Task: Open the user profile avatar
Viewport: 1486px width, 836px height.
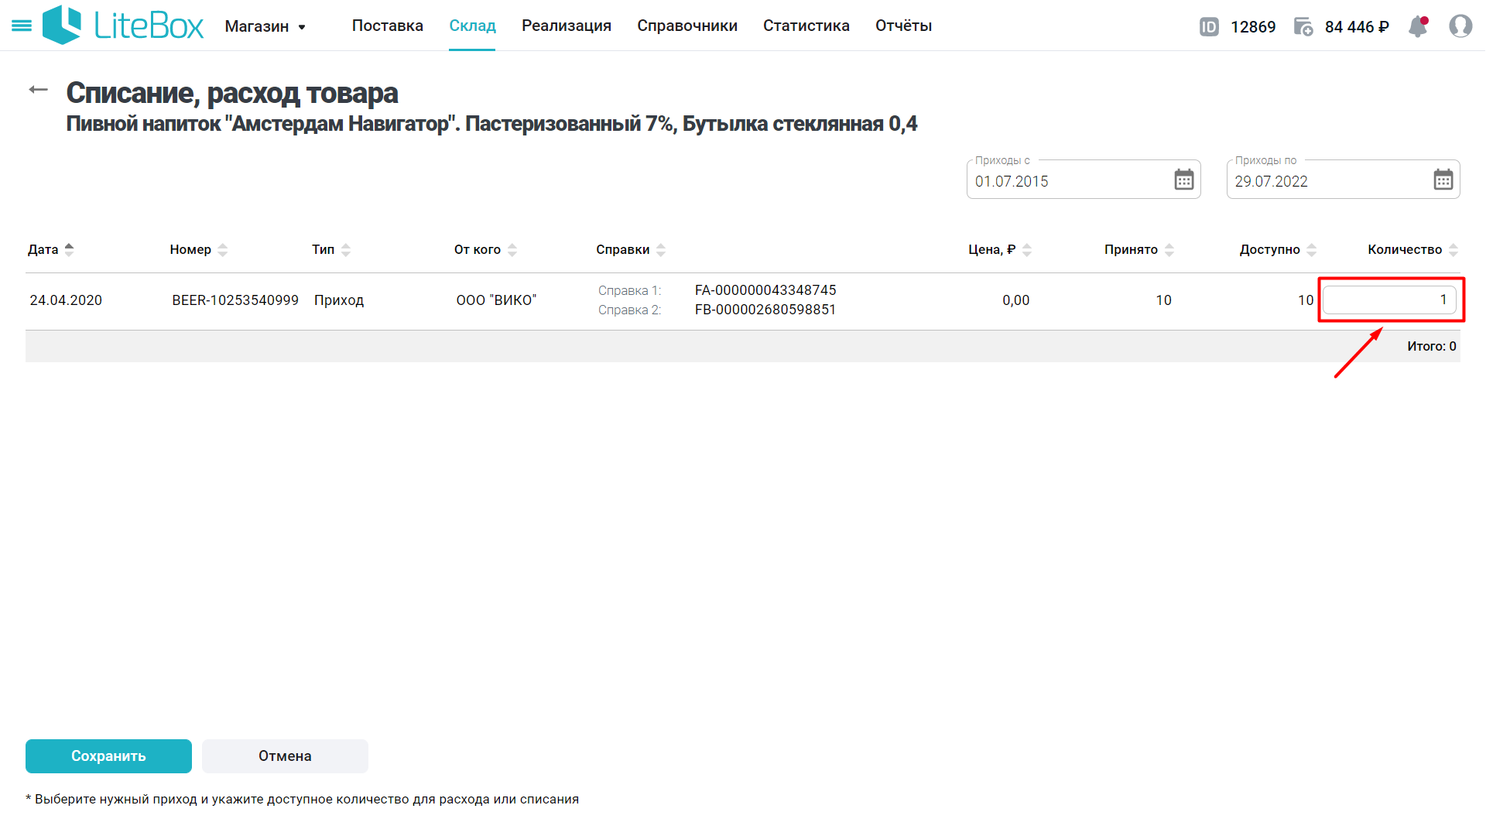Action: click(x=1460, y=26)
